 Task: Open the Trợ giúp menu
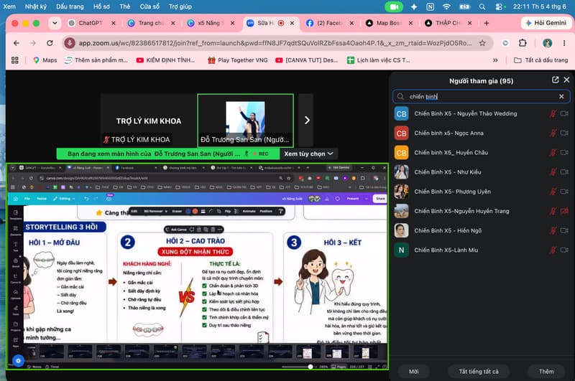pyautogui.click(x=180, y=6)
